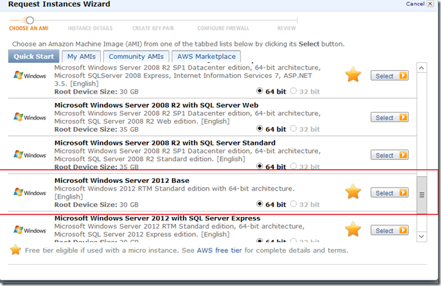Click the Instance Details wizard step

pos(90,28)
